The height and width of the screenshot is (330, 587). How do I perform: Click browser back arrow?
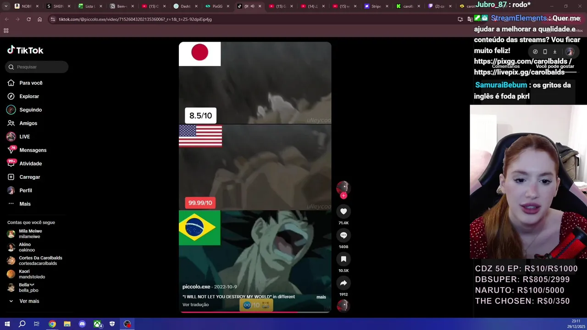pos(6,19)
